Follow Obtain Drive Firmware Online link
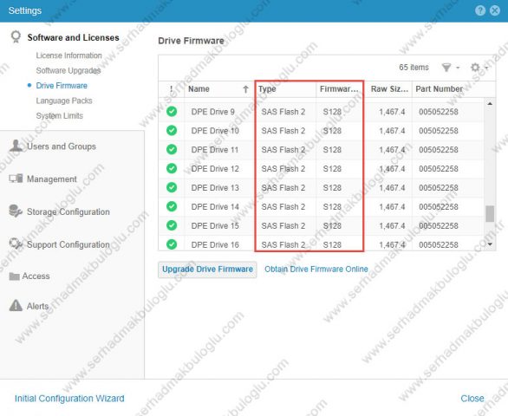Image resolution: width=508 pixels, height=416 pixels. click(x=316, y=270)
